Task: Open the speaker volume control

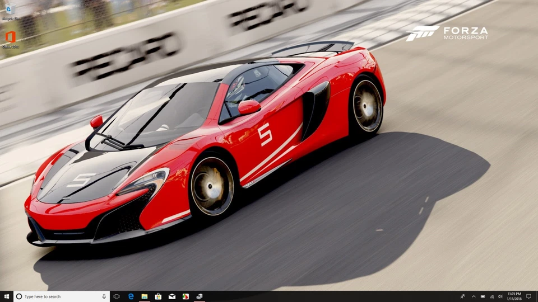Action: (x=500, y=296)
